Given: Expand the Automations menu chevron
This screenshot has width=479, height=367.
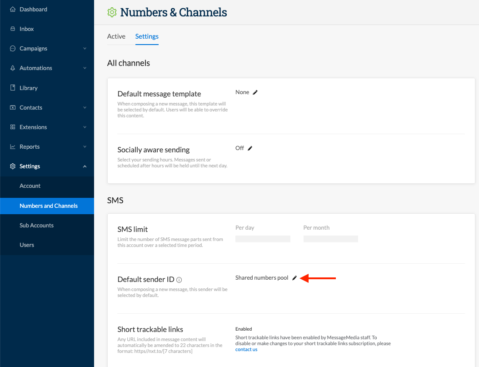Looking at the screenshot, I should pyautogui.click(x=85, y=68).
